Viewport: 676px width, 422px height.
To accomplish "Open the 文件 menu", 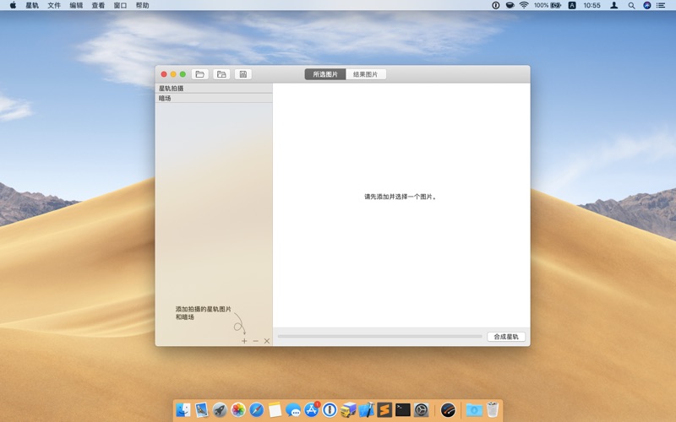I will 54,5.
